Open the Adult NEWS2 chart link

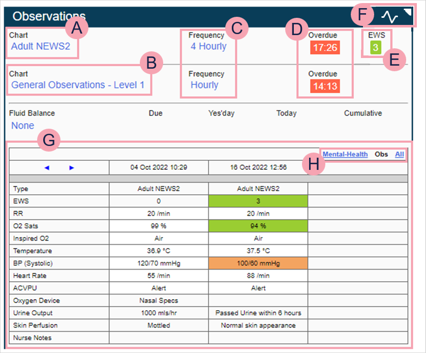tap(44, 47)
